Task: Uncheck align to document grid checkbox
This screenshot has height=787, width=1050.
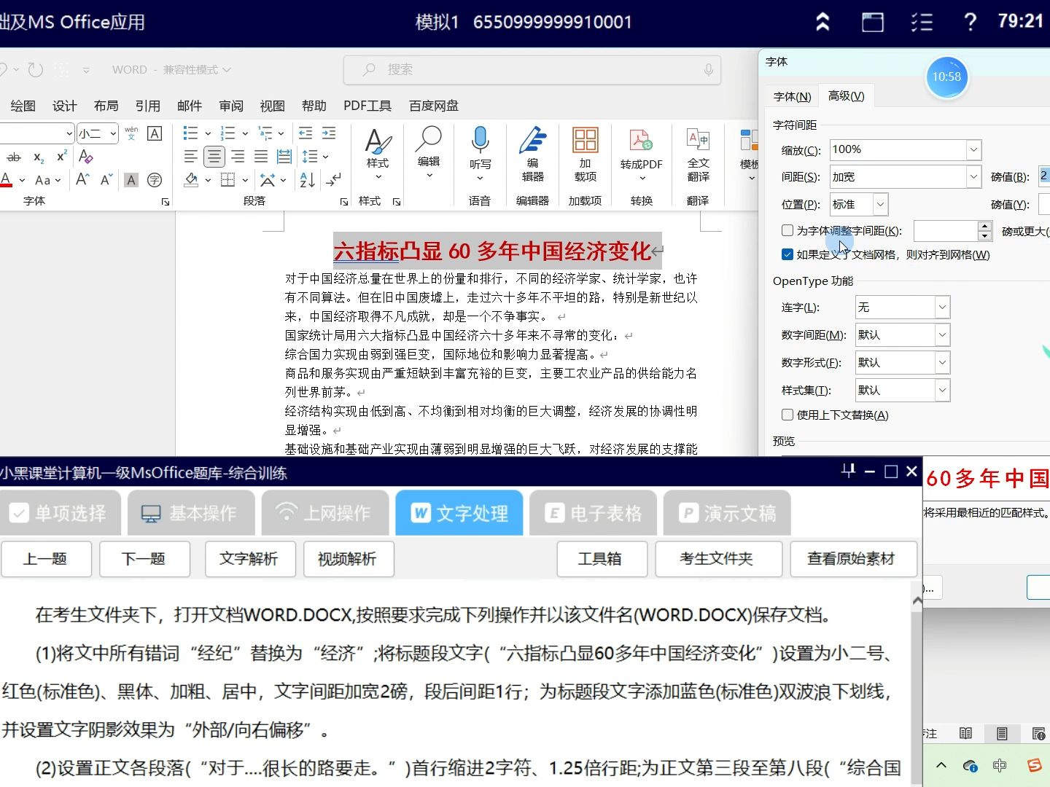Action: [787, 254]
